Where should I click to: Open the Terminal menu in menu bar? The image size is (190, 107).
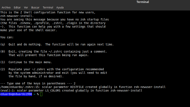48,8
